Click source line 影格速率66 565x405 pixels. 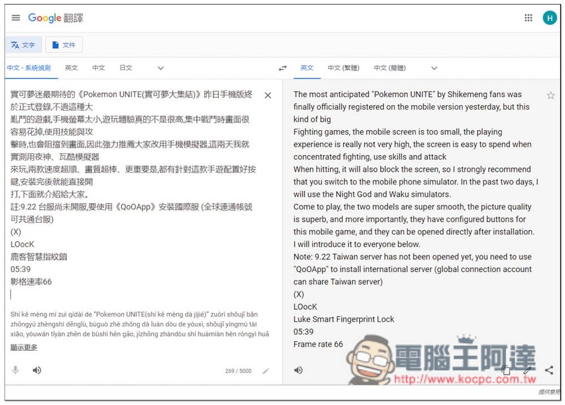tap(31, 282)
